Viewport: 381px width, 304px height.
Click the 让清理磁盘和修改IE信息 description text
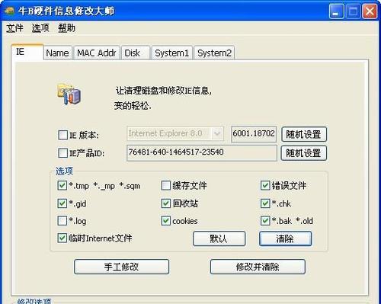point(163,91)
